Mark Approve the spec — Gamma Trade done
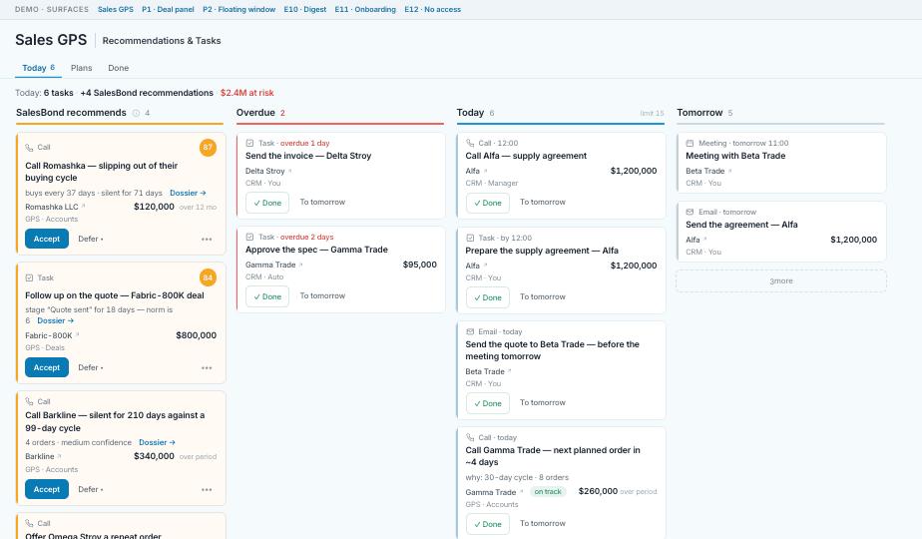This screenshot has width=922, height=539. [x=267, y=297]
